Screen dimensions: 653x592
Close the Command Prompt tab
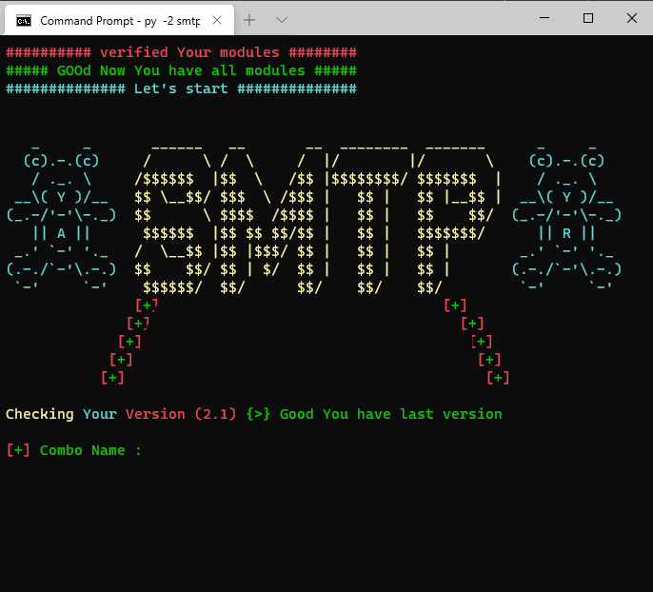click(217, 20)
